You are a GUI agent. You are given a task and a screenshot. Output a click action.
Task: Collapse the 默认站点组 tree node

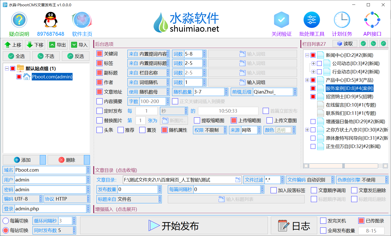coord(7,68)
